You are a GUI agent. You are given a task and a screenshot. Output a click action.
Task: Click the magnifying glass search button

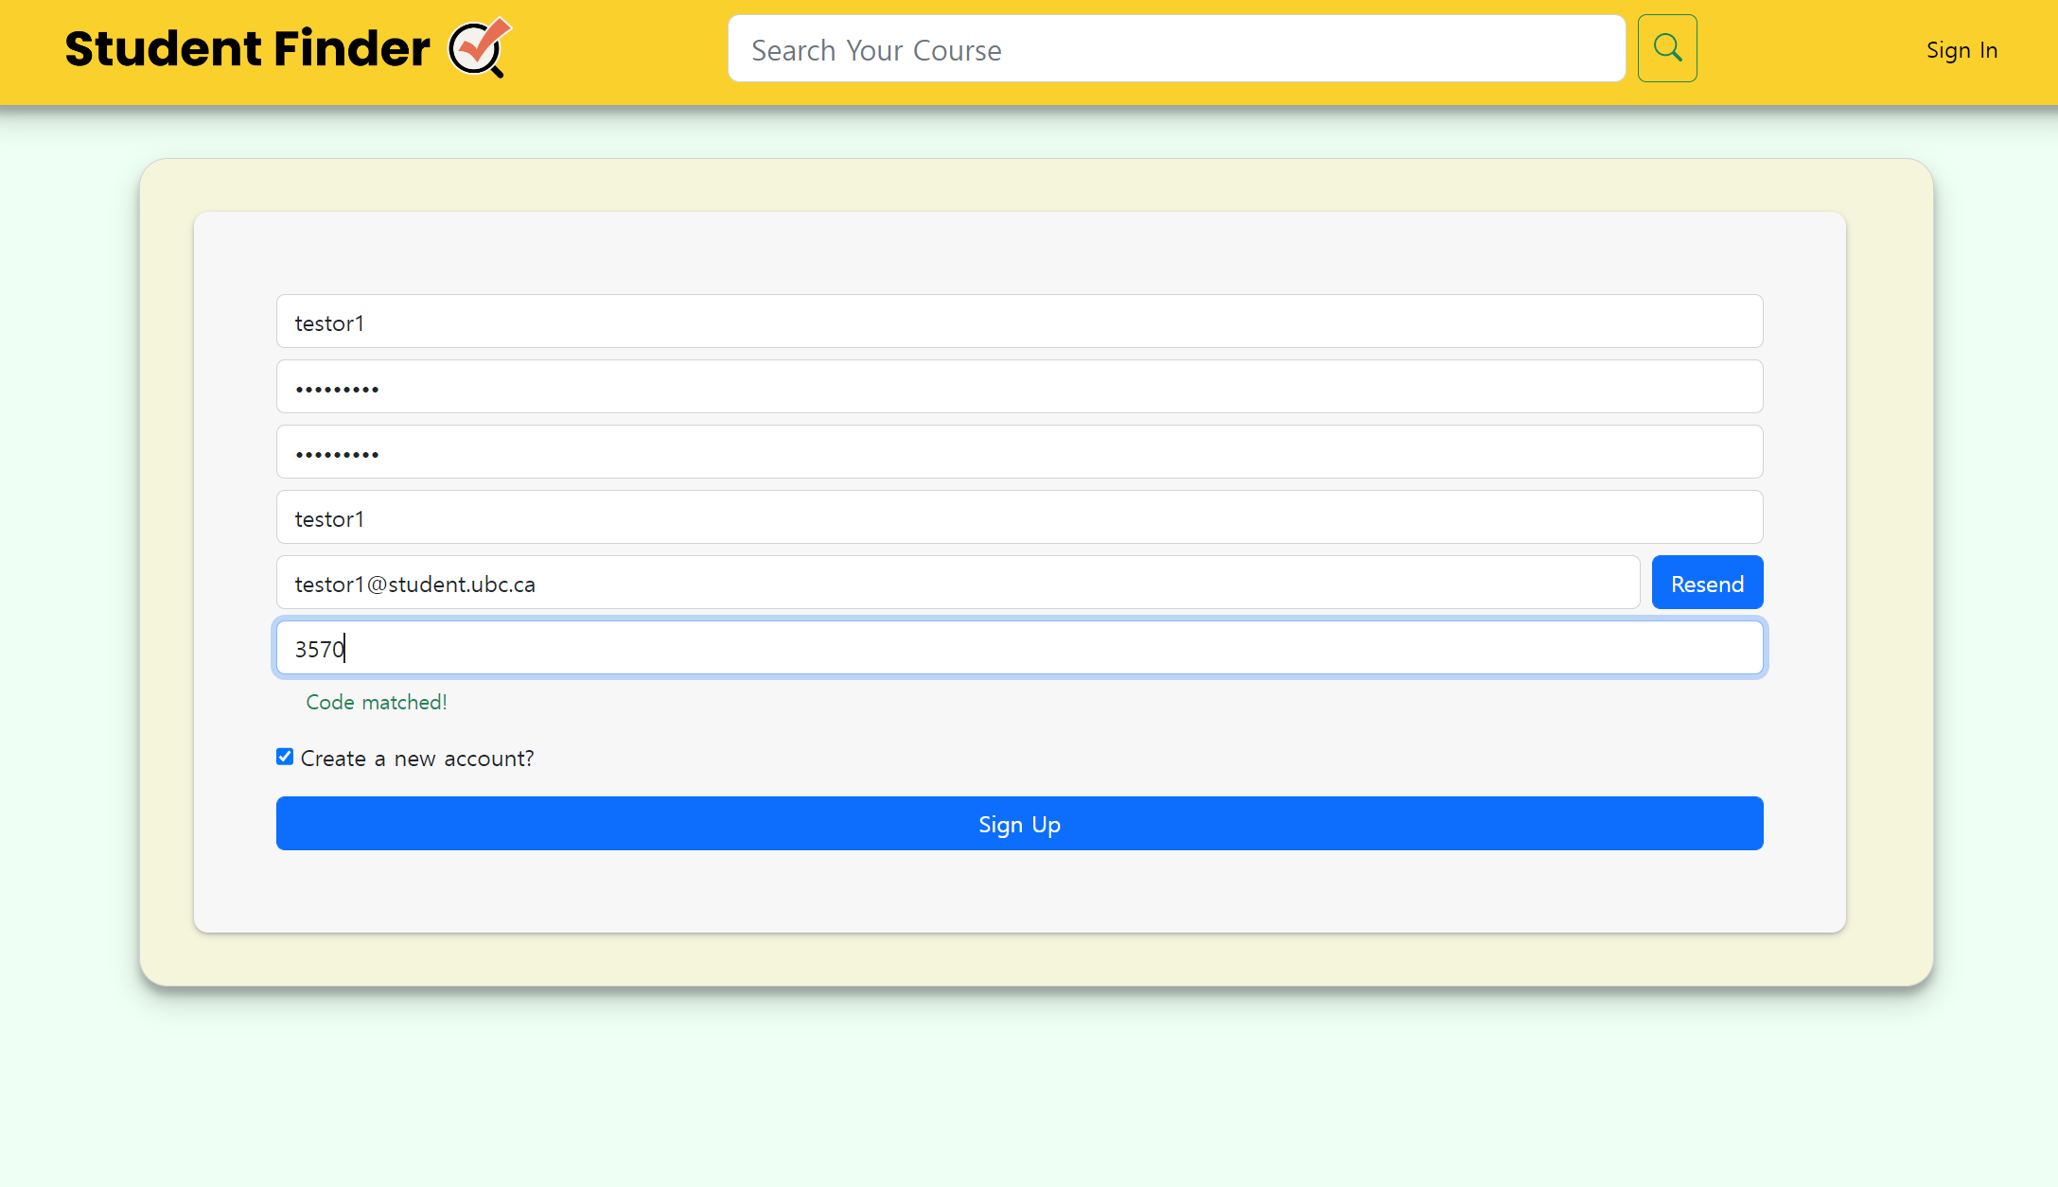[x=1667, y=48]
